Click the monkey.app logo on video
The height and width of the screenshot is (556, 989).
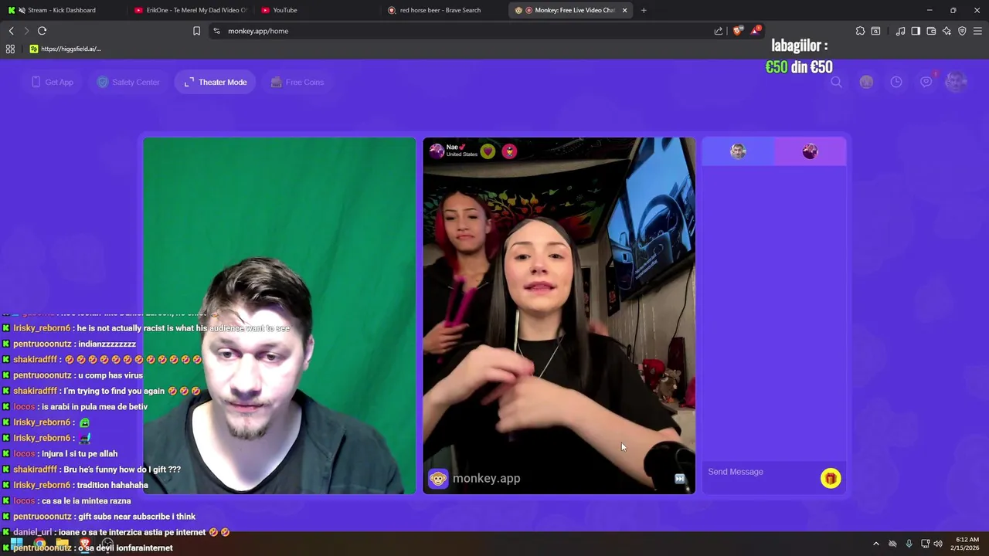click(x=475, y=479)
